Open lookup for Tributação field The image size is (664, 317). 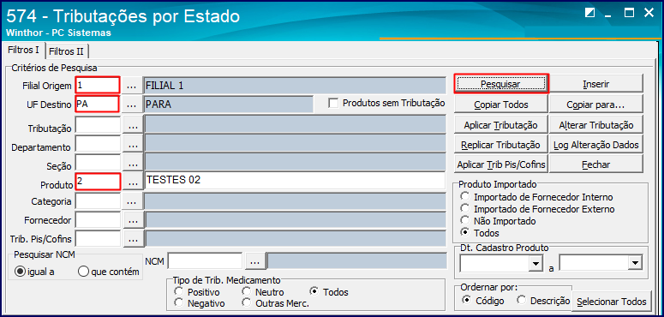133,125
